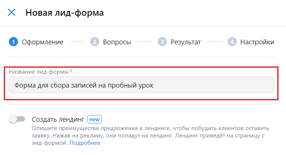Click the Новая лид-форма heading

click(x=65, y=13)
